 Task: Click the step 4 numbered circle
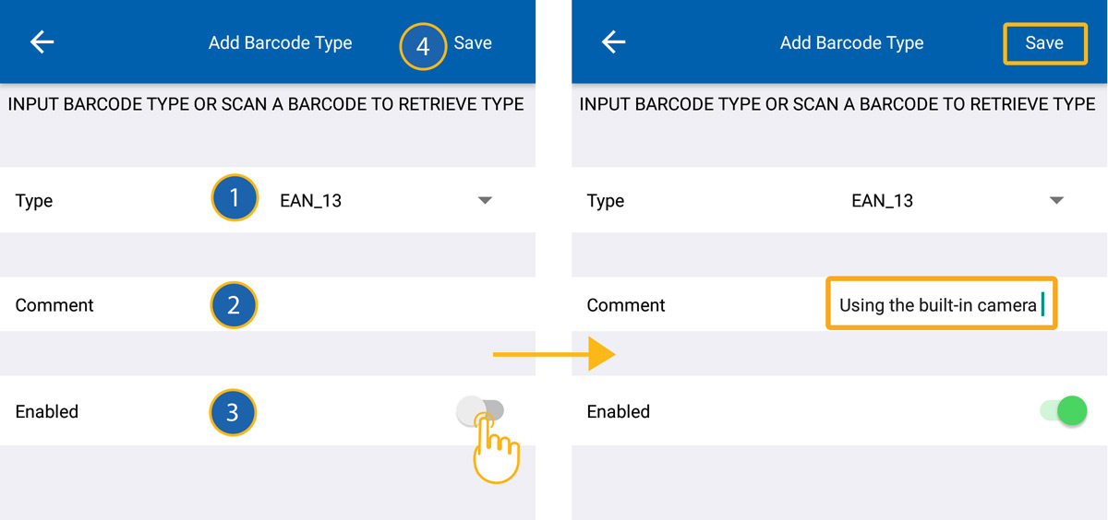(x=423, y=45)
